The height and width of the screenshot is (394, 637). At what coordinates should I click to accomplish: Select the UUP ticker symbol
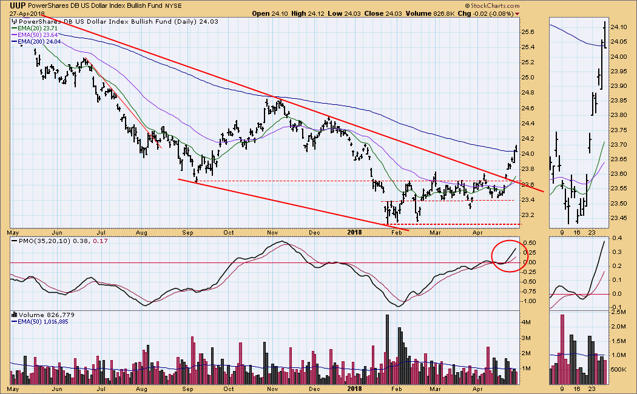pyautogui.click(x=18, y=5)
